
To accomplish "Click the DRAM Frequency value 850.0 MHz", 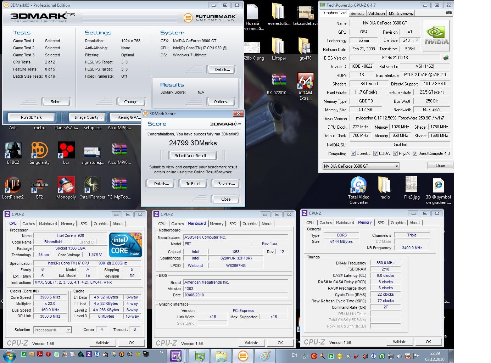I will coord(385,263).
